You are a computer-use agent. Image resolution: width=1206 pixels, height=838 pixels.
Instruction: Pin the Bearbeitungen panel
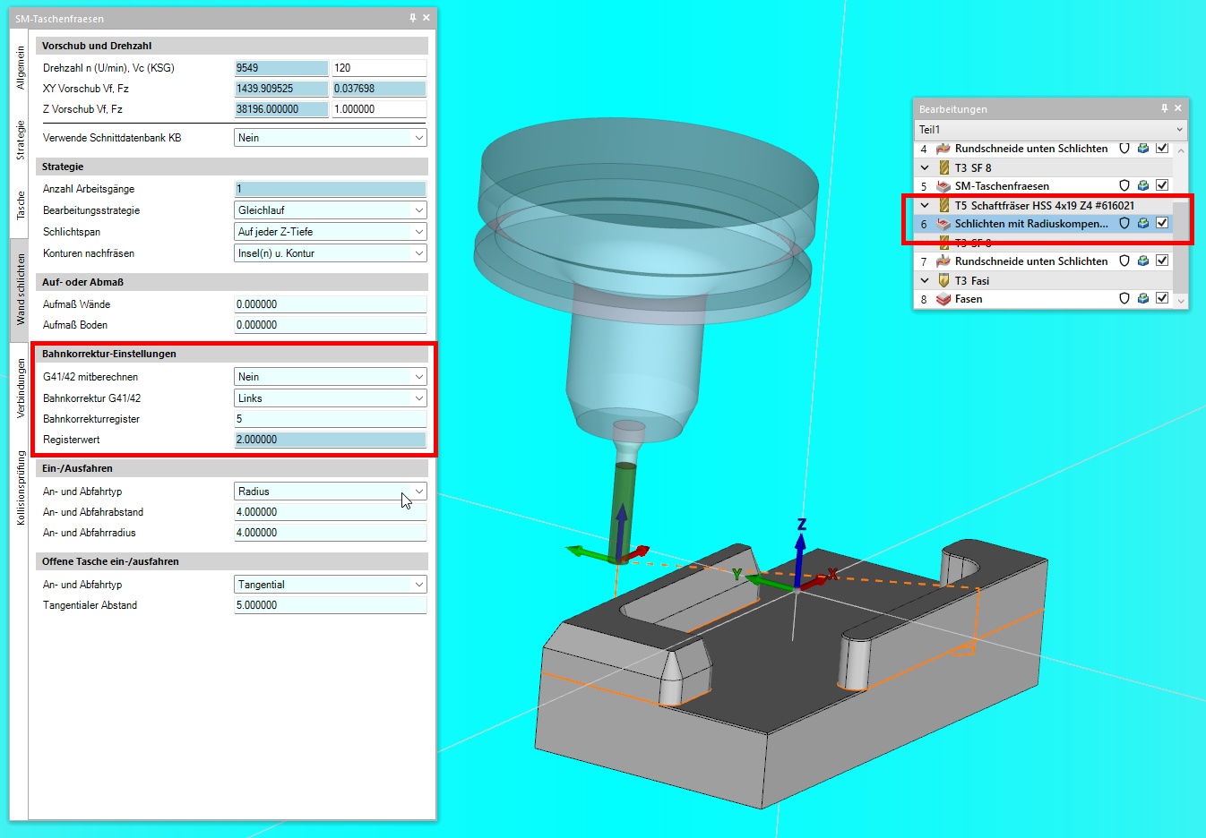coord(1164,108)
